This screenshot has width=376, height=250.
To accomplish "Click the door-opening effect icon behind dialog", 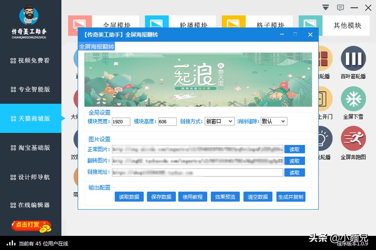I will [325, 99].
